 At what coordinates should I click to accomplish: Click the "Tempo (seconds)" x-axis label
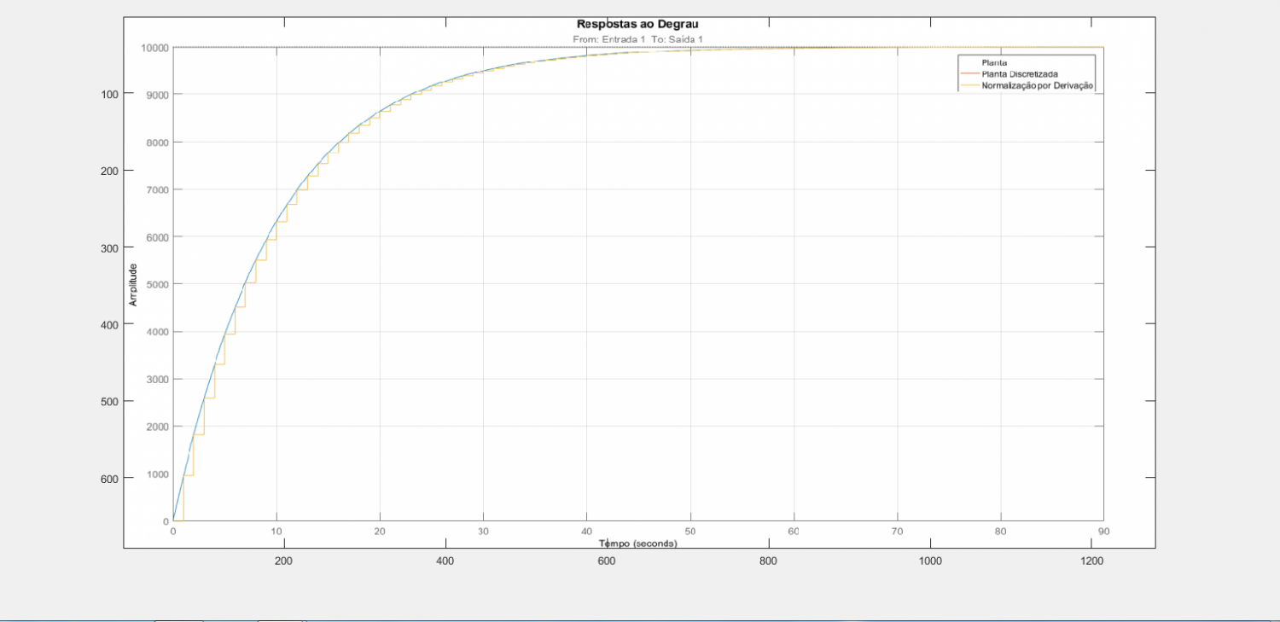[x=637, y=544]
